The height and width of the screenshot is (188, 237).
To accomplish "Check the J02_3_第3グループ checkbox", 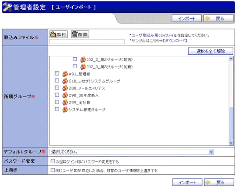I will tap(75, 66).
